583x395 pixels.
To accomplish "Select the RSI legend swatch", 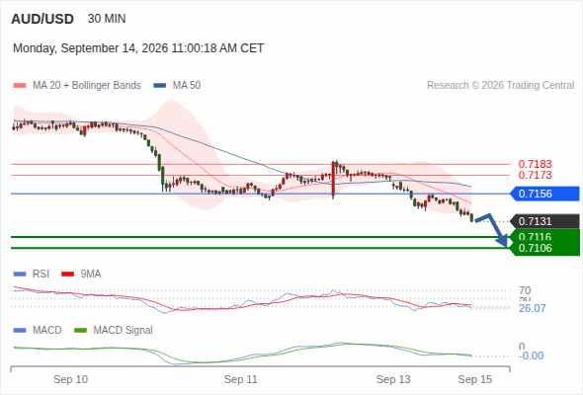I will click(20, 275).
